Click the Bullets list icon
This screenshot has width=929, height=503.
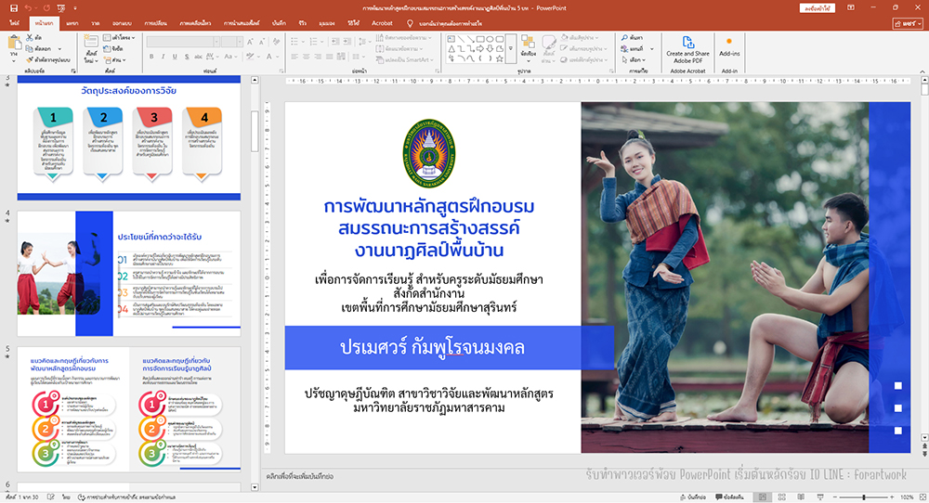295,42
